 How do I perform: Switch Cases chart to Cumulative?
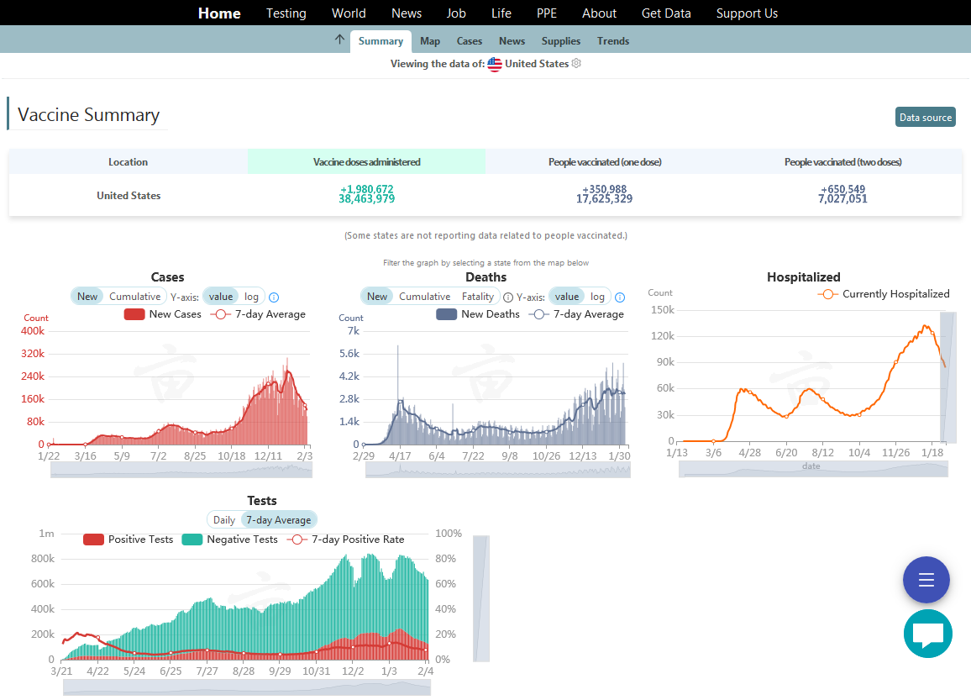coord(134,297)
